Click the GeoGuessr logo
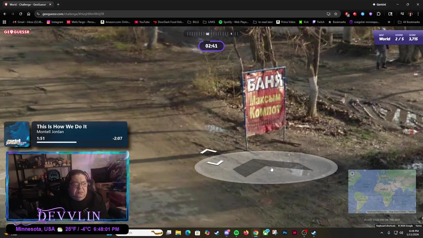Image resolution: width=423 pixels, height=238 pixels. pos(17,32)
